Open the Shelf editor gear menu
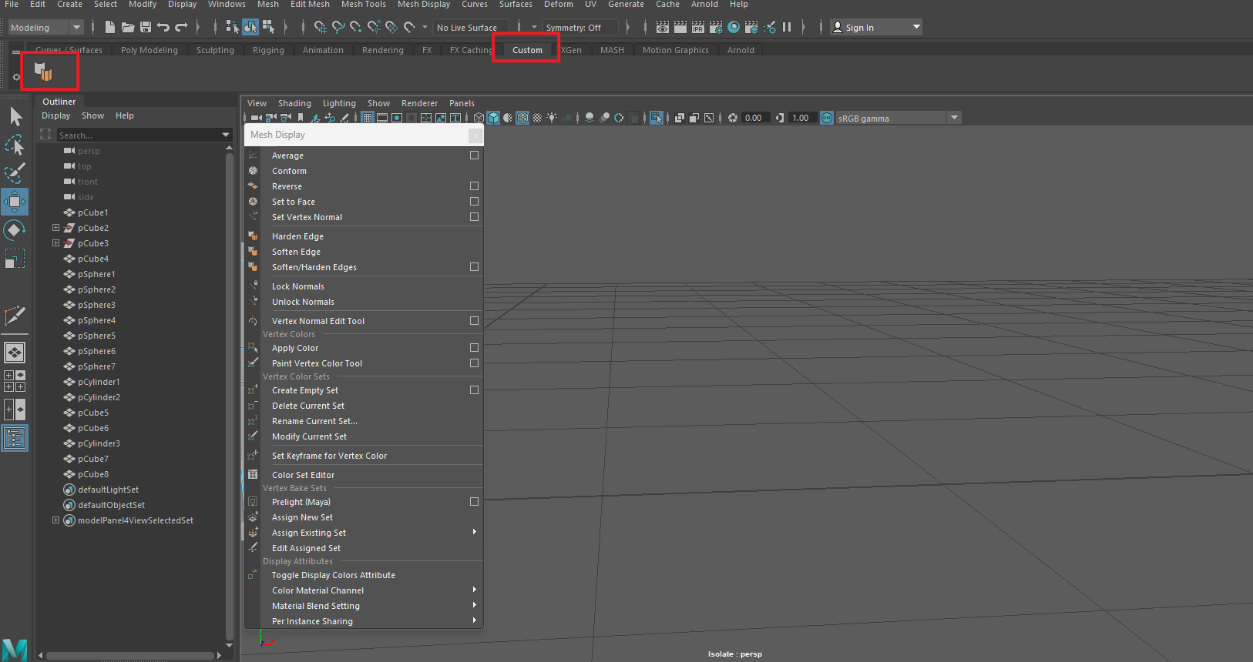1253x662 pixels. (x=16, y=77)
